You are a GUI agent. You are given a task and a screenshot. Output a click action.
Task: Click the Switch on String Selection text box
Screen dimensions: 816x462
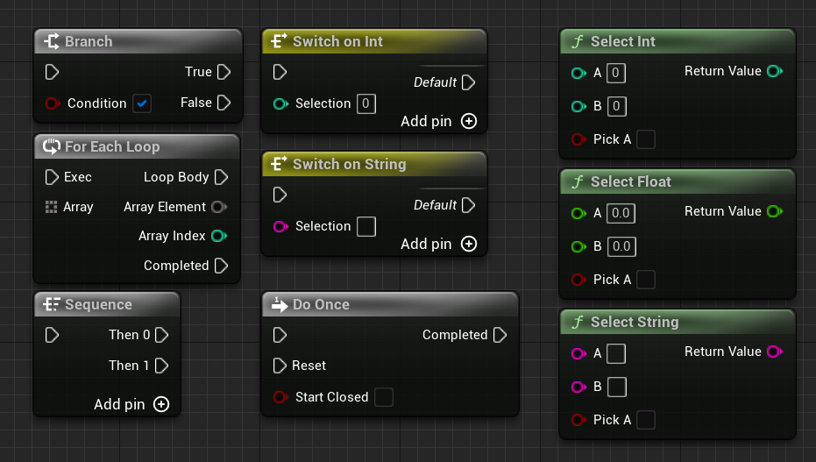[366, 226]
